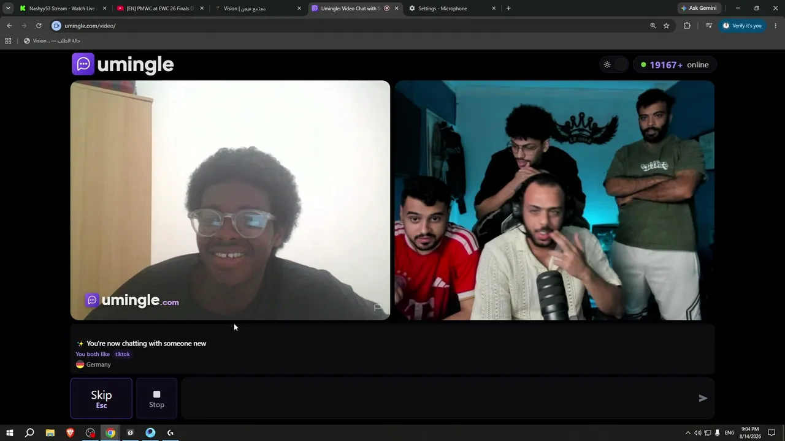Viewport: 785px width, 441px height.
Task: Launch Brave browser from taskbar
Action: (71, 433)
